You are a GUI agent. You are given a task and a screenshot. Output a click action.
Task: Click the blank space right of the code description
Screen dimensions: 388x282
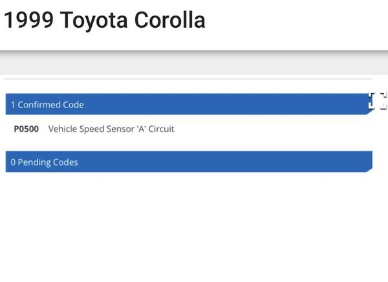point(272,129)
